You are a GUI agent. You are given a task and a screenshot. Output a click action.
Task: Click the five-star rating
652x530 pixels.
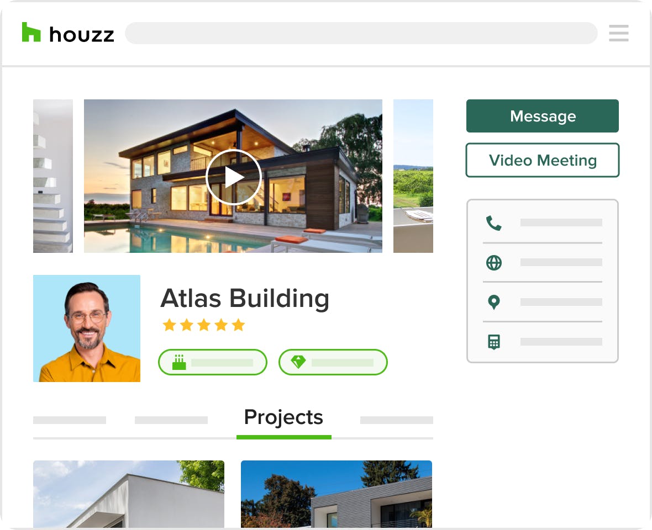[204, 325]
